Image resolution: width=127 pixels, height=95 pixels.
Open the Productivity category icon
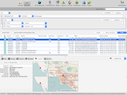77,3
